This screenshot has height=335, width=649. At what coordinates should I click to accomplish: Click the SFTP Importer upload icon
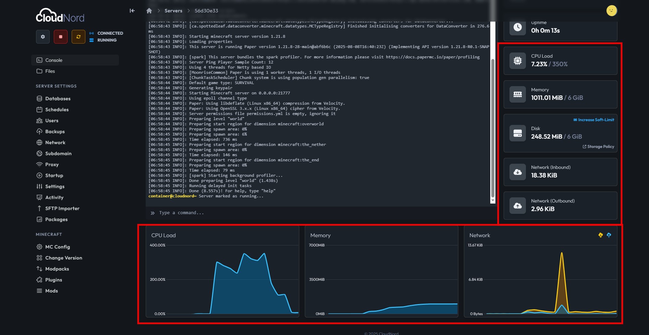click(39, 208)
